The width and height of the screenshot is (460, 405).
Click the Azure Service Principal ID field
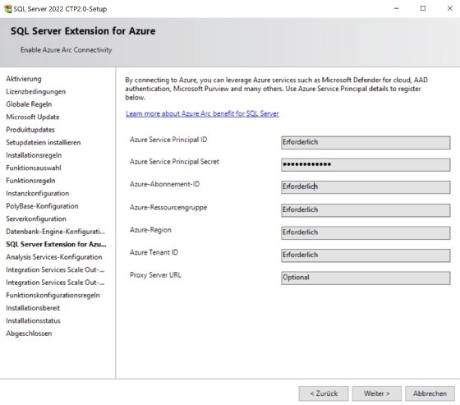[x=366, y=142]
